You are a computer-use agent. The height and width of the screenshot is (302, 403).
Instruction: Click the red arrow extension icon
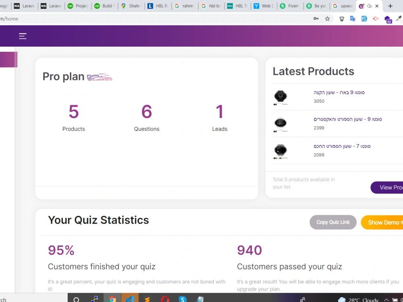376,19
